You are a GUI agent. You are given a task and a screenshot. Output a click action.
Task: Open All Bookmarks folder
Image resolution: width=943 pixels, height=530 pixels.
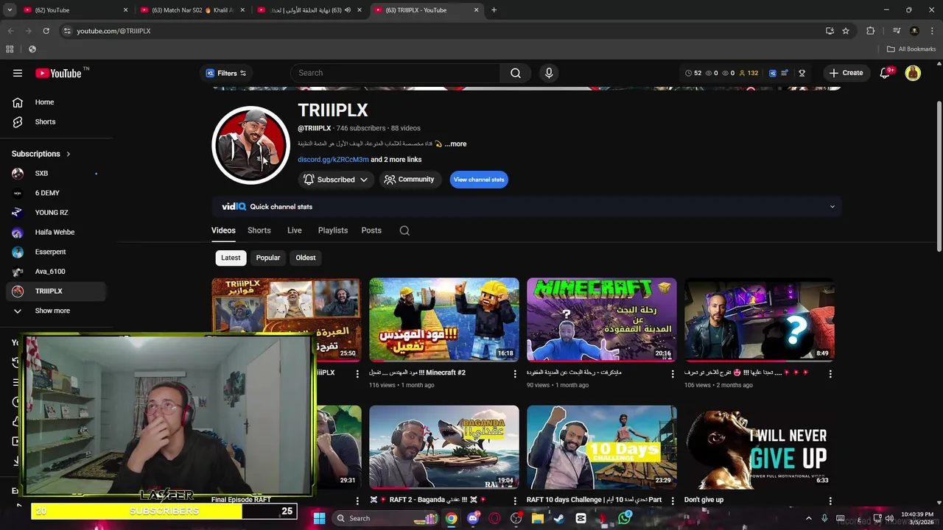pos(911,49)
